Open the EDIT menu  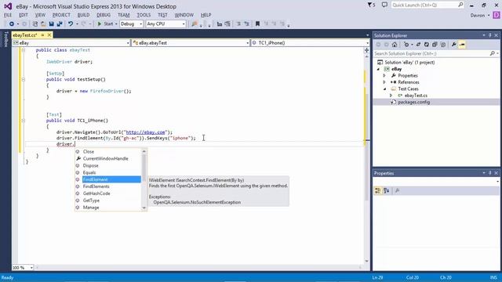pyautogui.click(x=24, y=15)
